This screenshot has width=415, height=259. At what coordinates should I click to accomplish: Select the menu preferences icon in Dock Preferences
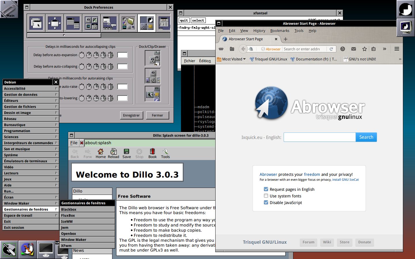coord(73,23)
